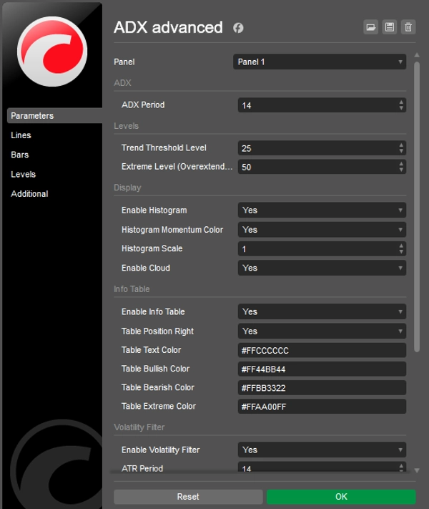429x509 pixels.
Task: Increase Histogram Scale with the up arrow
Action: coord(401,246)
